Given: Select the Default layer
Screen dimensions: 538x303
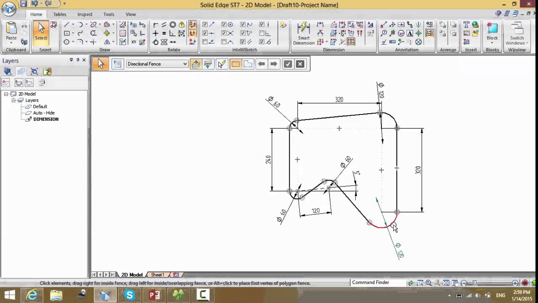Looking at the screenshot, I should tap(40, 106).
